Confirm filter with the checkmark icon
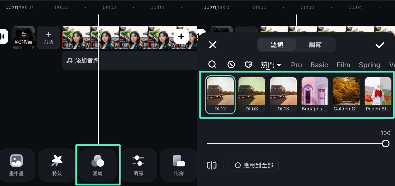Screen dimensions: 395x186 pos(380,45)
